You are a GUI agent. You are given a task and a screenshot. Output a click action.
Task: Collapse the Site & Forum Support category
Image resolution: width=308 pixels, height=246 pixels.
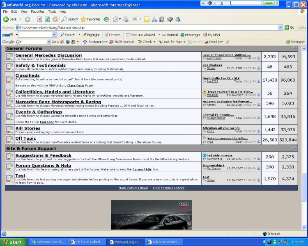pyautogui.click(x=295, y=148)
